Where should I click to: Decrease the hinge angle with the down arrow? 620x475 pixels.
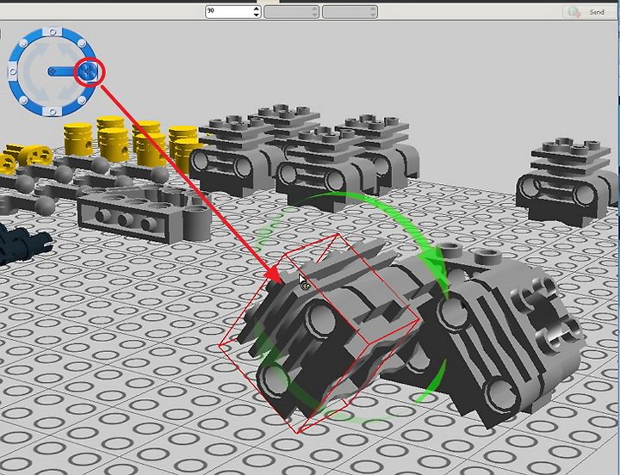click(257, 15)
